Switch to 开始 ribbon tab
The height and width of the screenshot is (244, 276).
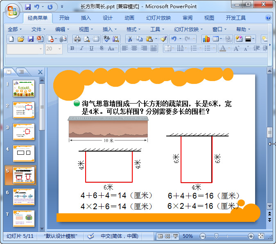tap(64, 18)
